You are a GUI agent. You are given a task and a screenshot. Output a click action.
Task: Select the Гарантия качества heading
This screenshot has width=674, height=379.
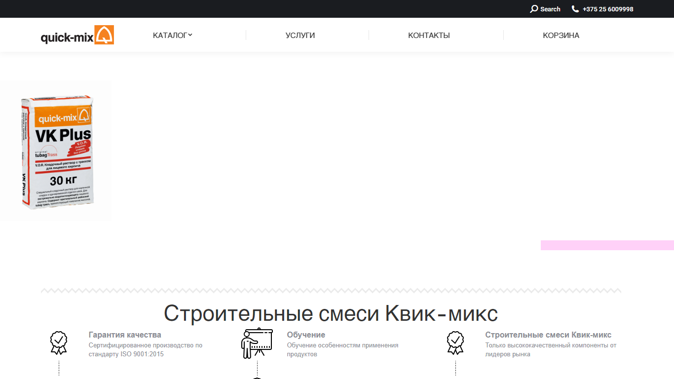[125, 335]
